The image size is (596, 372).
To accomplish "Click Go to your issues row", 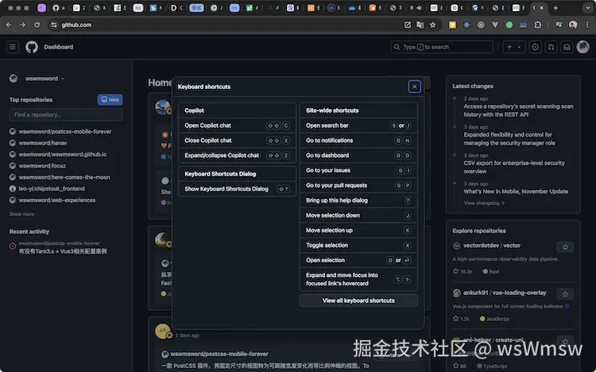I will point(358,170).
